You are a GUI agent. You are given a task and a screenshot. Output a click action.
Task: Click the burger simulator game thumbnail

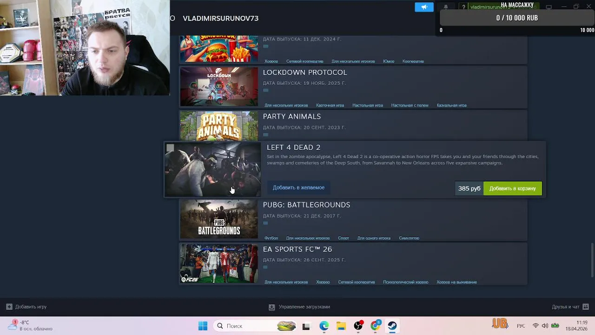click(x=219, y=48)
